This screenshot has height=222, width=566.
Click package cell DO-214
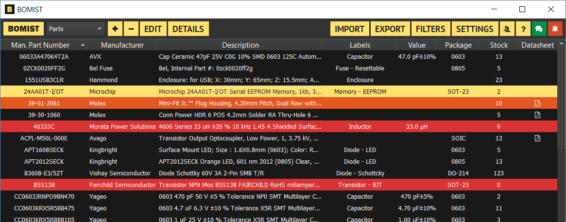tap(458, 173)
